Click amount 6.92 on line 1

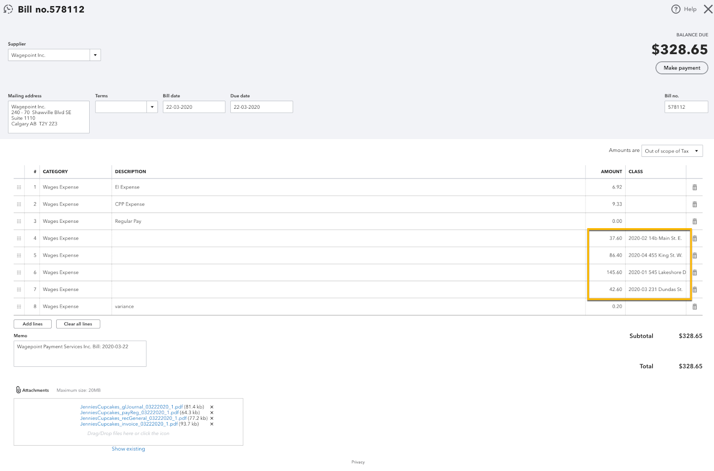617,187
